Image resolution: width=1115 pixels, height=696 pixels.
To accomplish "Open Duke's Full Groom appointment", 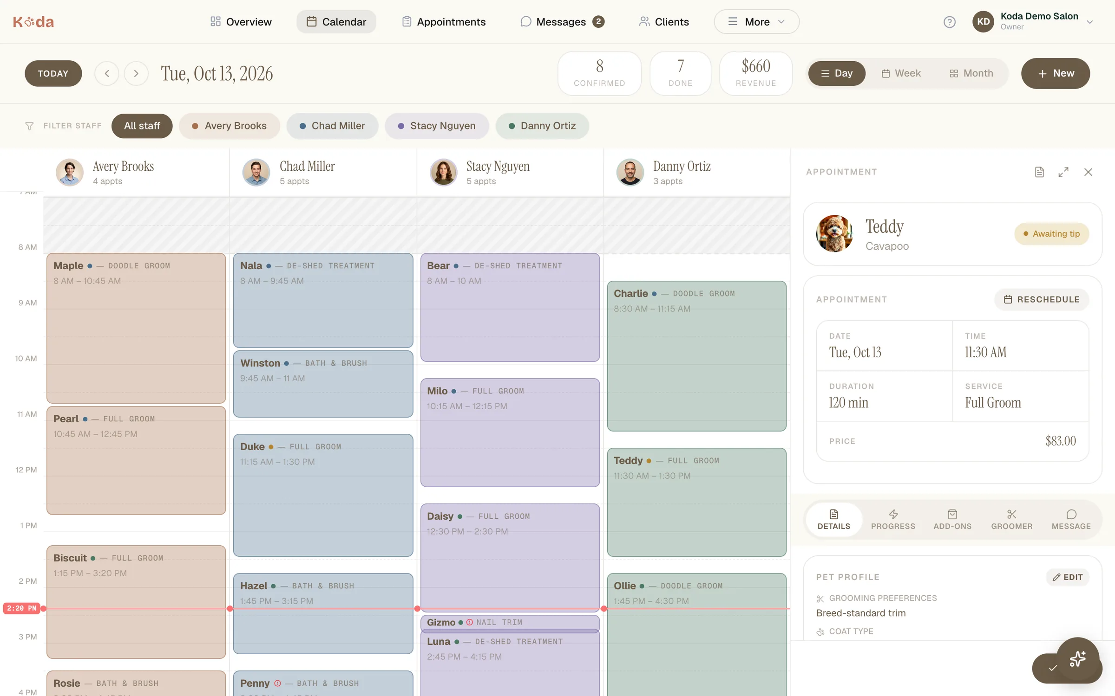I will click(323, 495).
